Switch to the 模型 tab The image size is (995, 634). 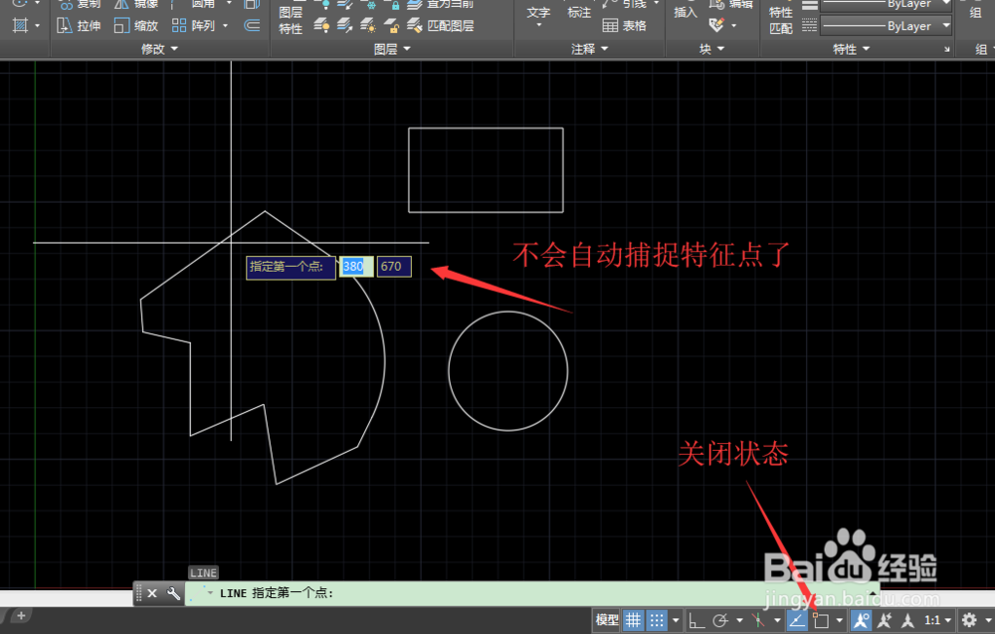coord(607,619)
